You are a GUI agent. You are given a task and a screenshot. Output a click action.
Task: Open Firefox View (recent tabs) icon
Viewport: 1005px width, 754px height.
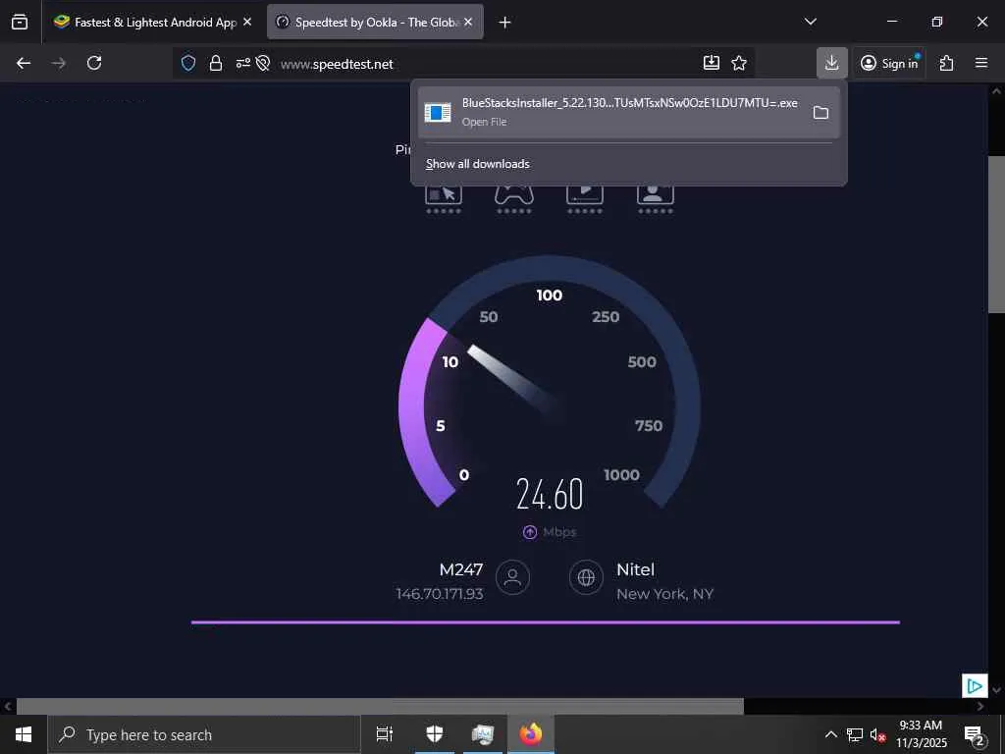click(20, 22)
